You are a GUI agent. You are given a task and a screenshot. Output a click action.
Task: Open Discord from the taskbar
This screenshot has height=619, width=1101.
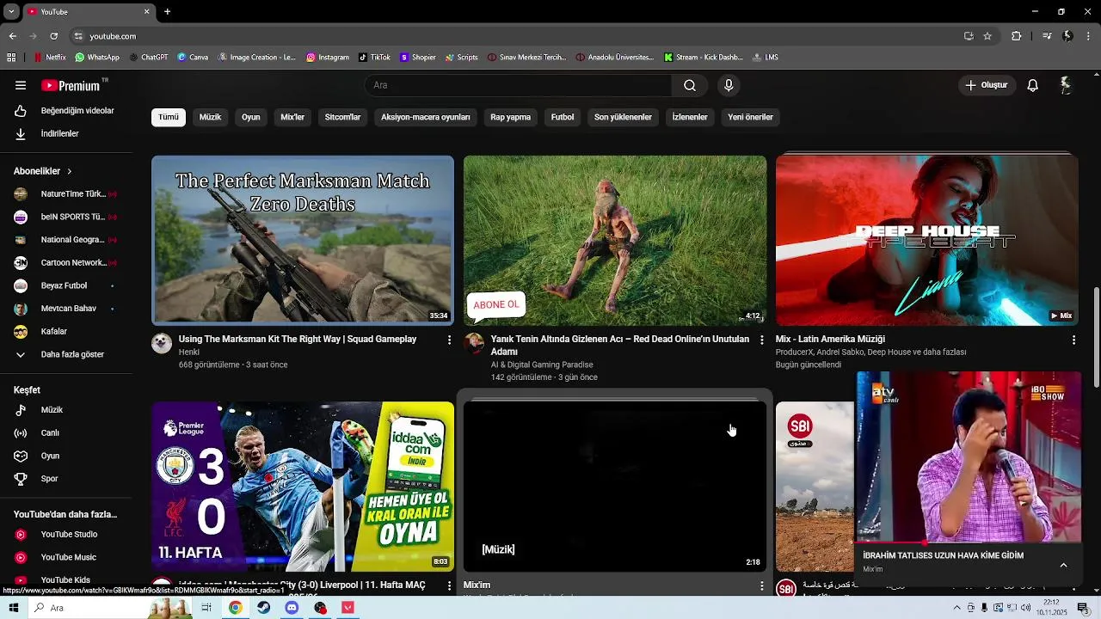(x=292, y=608)
